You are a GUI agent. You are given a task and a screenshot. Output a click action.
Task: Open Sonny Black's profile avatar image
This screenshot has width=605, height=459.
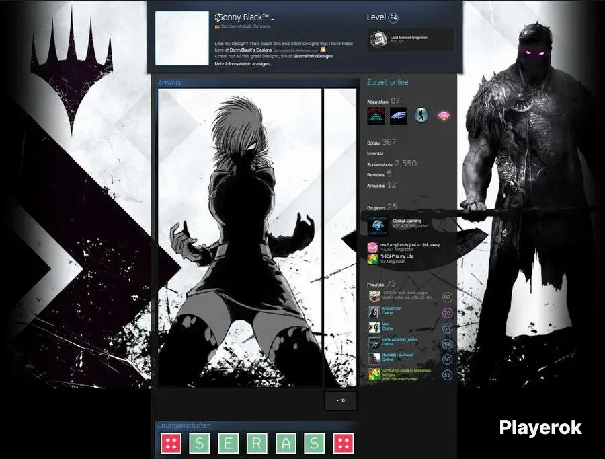182,38
